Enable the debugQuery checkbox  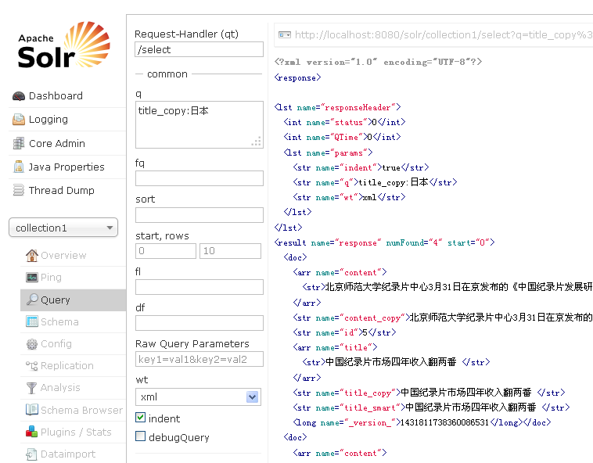[141, 437]
